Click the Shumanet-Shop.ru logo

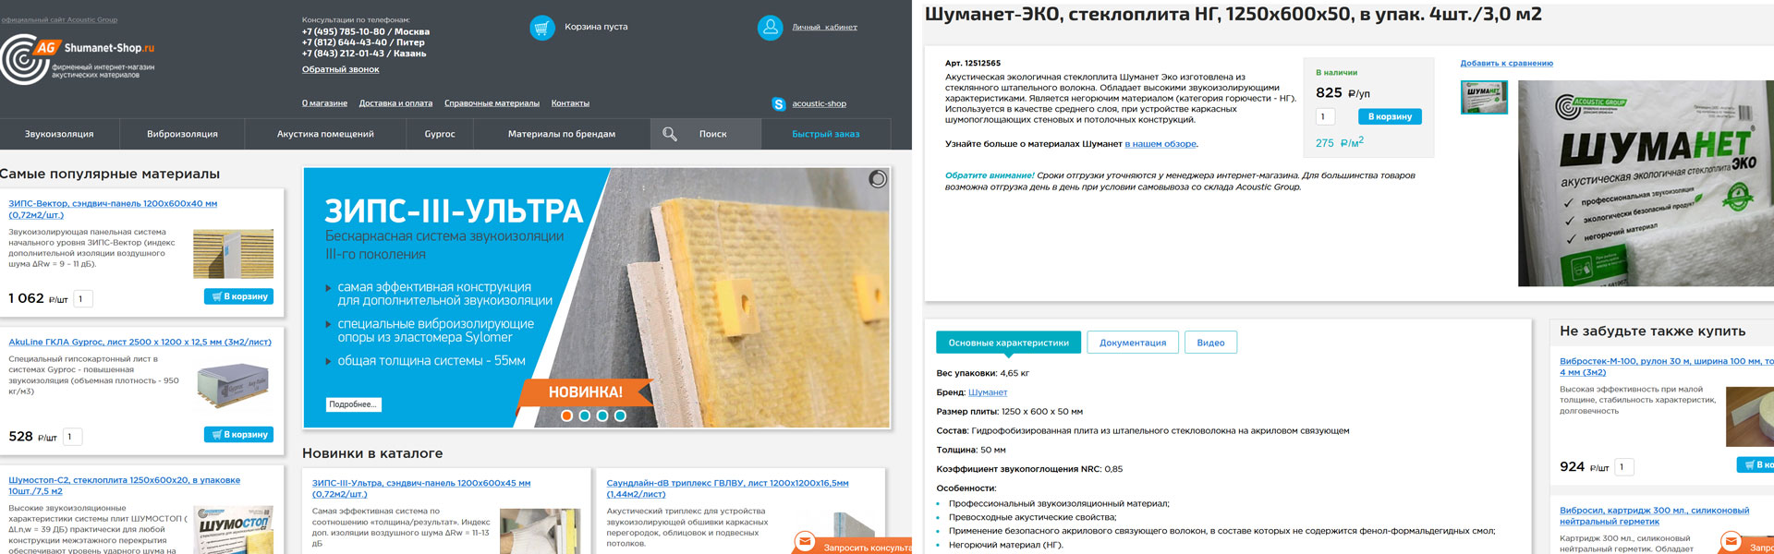click(x=78, y=59)
